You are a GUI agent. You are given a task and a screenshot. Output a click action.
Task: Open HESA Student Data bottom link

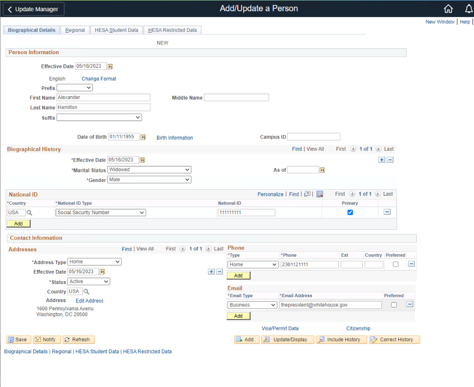[97, 352]
